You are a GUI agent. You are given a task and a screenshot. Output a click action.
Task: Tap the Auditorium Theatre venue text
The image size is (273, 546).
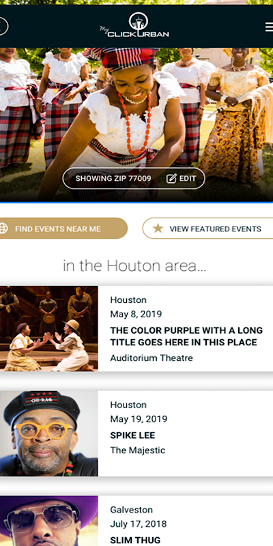pyautogui.click(x=152, y=358)
